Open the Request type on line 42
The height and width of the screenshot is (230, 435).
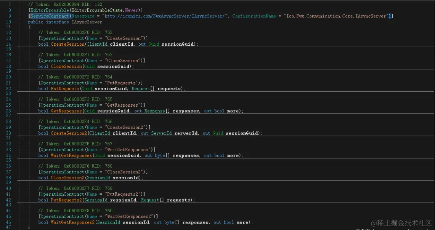click(151, 200)
